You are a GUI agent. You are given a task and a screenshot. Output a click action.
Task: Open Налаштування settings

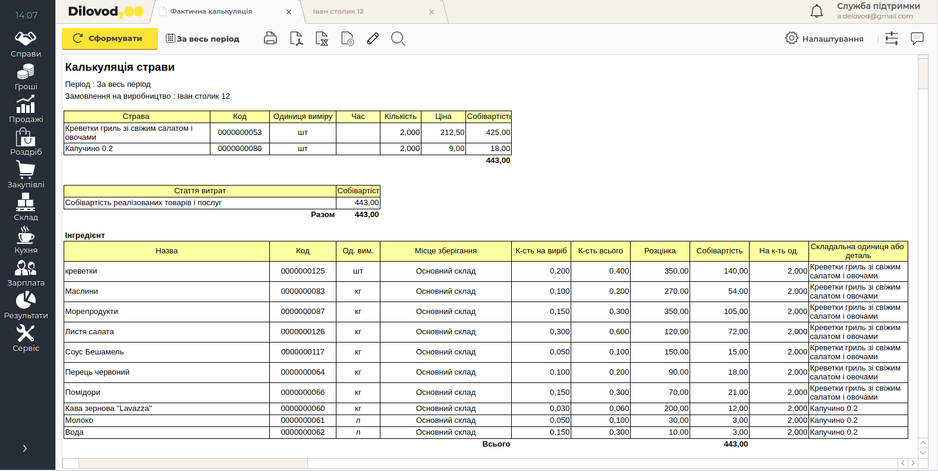(824, 39)
